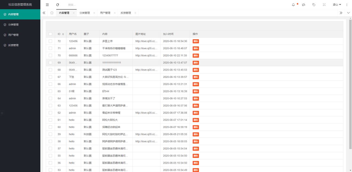Image resolution: width=352 pixels, height=172 pixels.
Task: Toggle the select-all checkbox in table header
Action: pyautogui.click(x=50, y=34)
